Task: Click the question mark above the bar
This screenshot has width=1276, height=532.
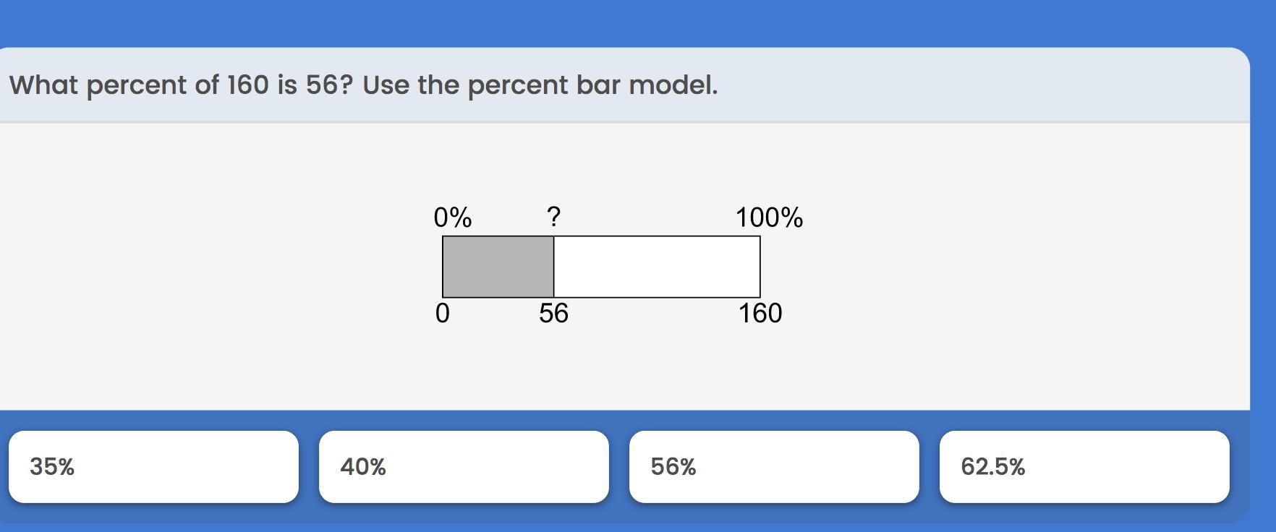Action: (x=553, y=216)
